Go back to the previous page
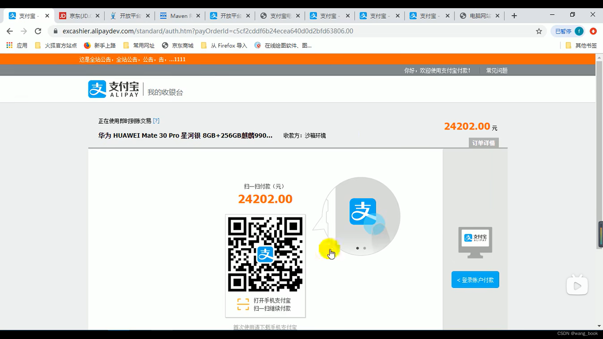The height and width of the screenshot is (339, 603). coord(10,31)
